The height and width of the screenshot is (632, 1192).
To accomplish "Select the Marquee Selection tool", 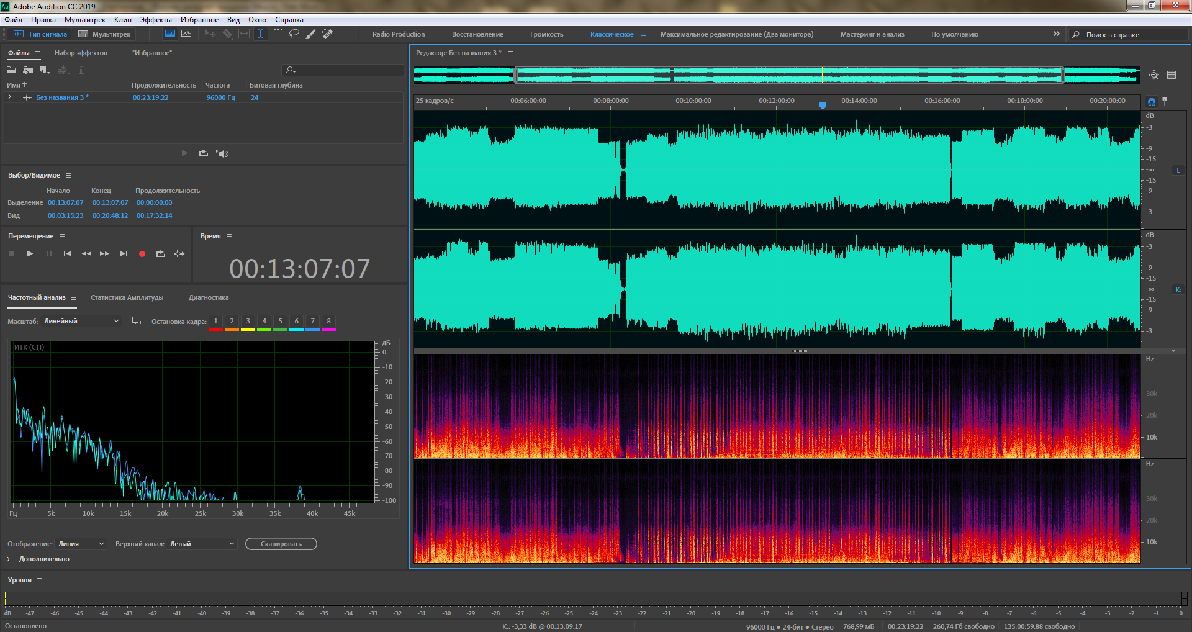I will (278, 34).
